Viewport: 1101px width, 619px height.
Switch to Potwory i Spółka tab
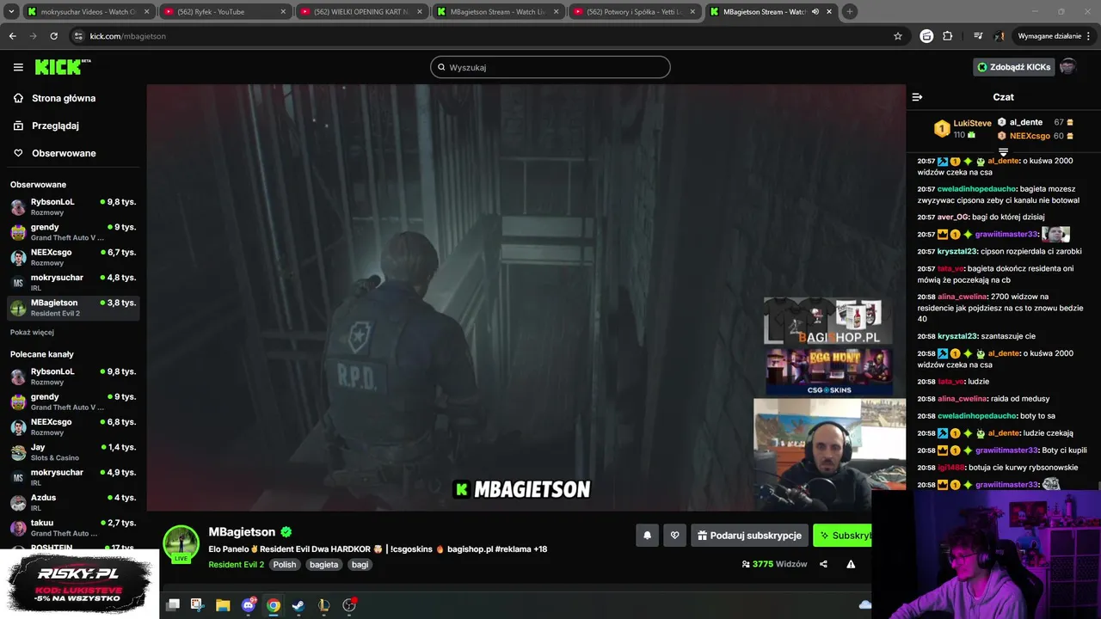(x=635, y=12)
